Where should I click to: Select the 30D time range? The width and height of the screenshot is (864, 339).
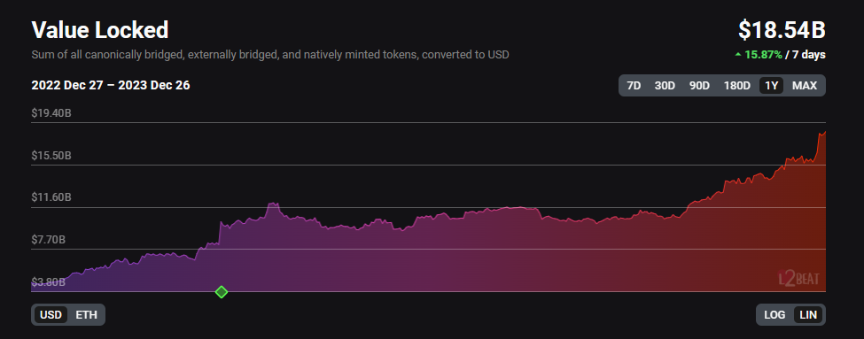665,85
